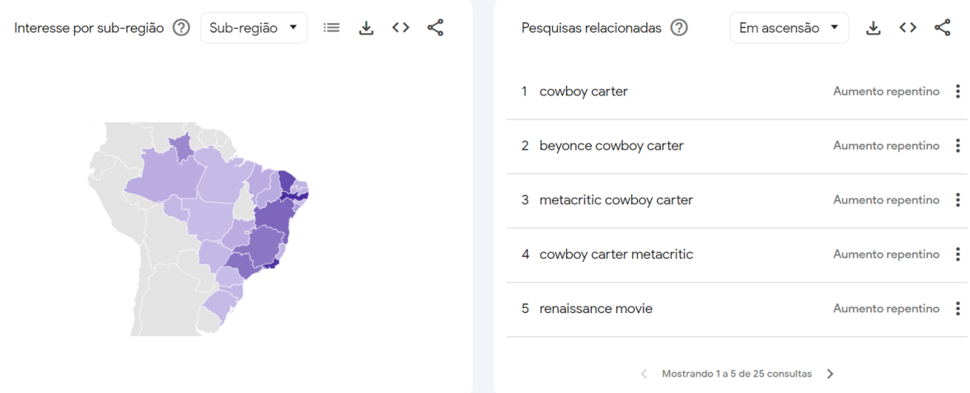Click the 'Pesquisas relacionadas' heading
The image size is (970, 393).
coord(592,28)
